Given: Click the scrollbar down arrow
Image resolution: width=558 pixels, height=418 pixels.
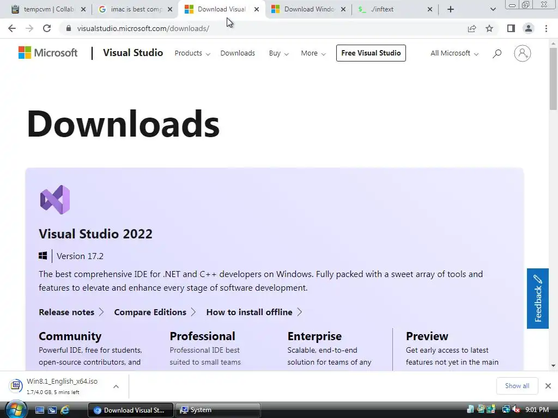Looking at the screenshot, I should pyautogui.click(x=553, y=365).
